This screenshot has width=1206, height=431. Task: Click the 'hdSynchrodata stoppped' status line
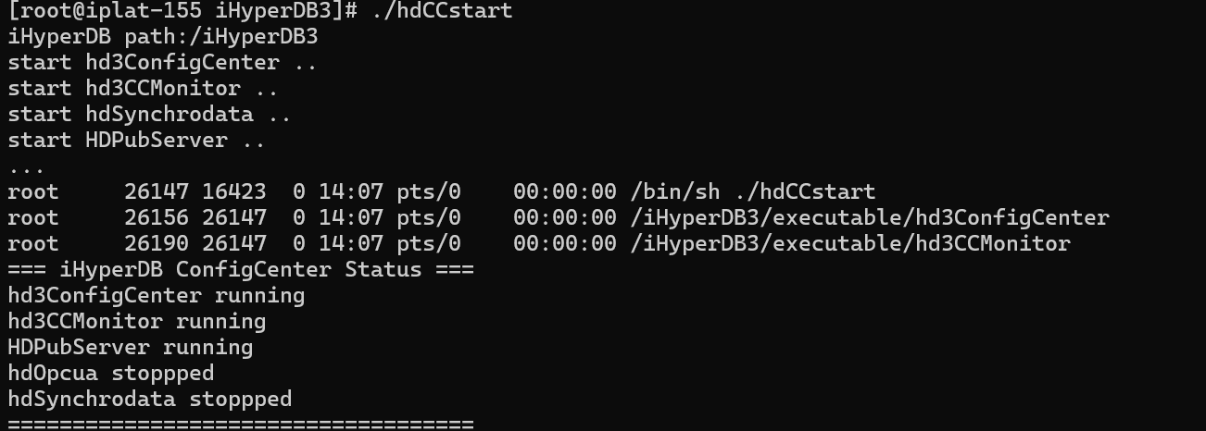(149, 400)
